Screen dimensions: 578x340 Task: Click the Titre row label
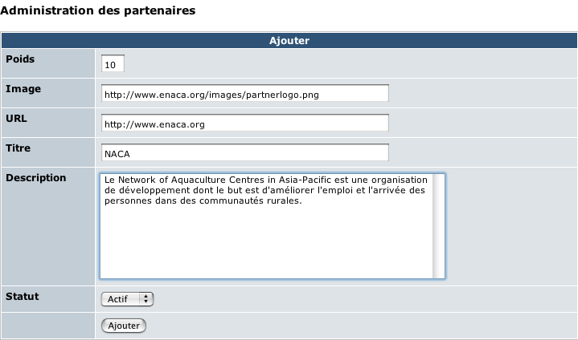(x=18, y=148)
